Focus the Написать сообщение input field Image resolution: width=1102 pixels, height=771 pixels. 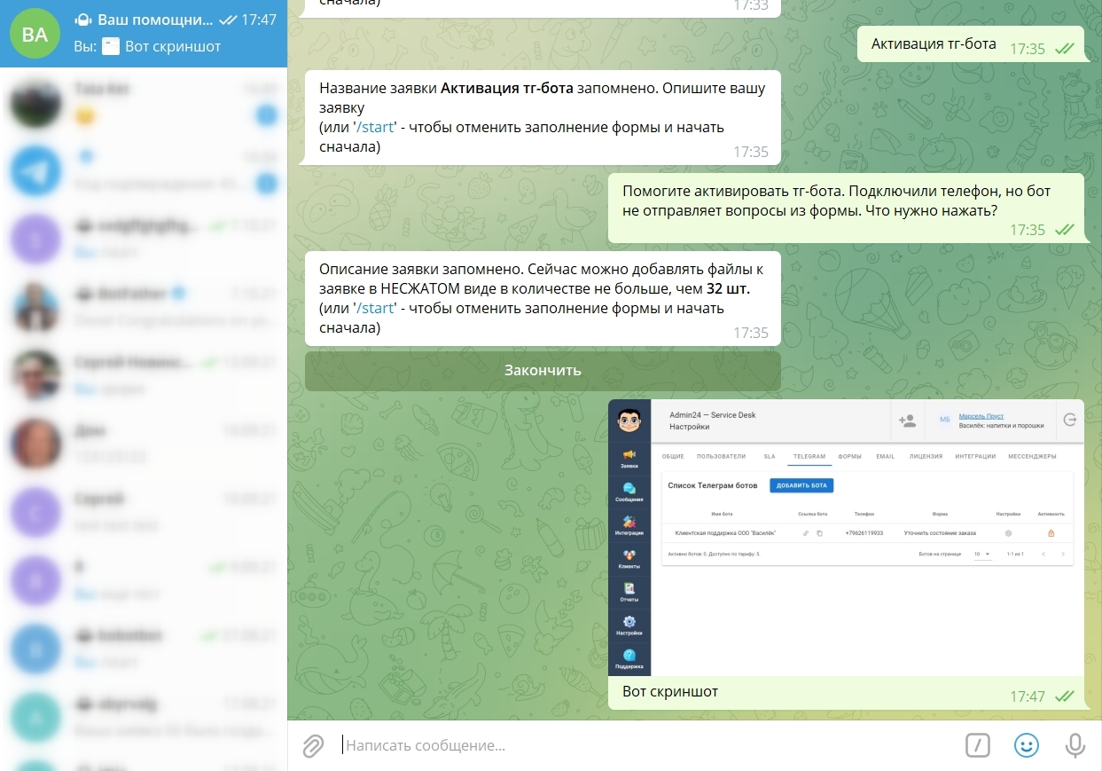[647, 746]
